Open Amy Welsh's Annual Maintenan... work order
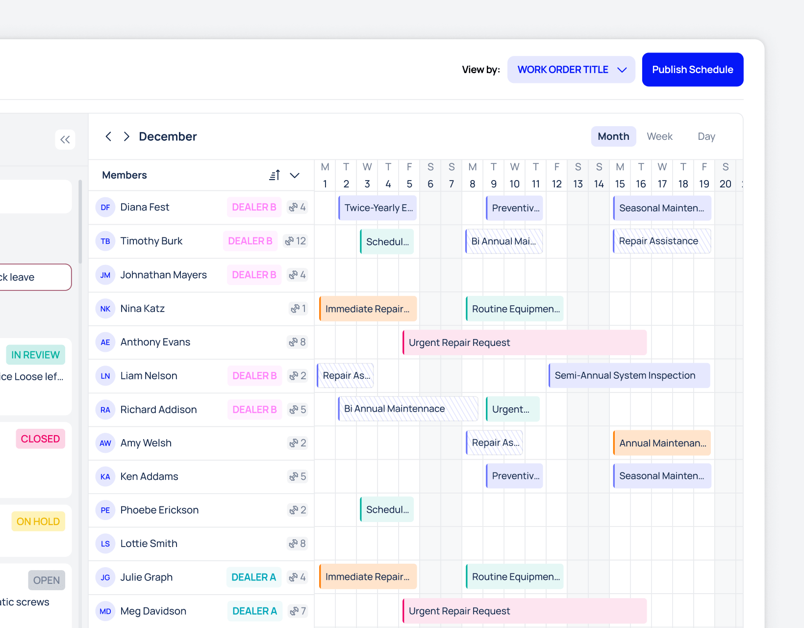 pos(662,443)
